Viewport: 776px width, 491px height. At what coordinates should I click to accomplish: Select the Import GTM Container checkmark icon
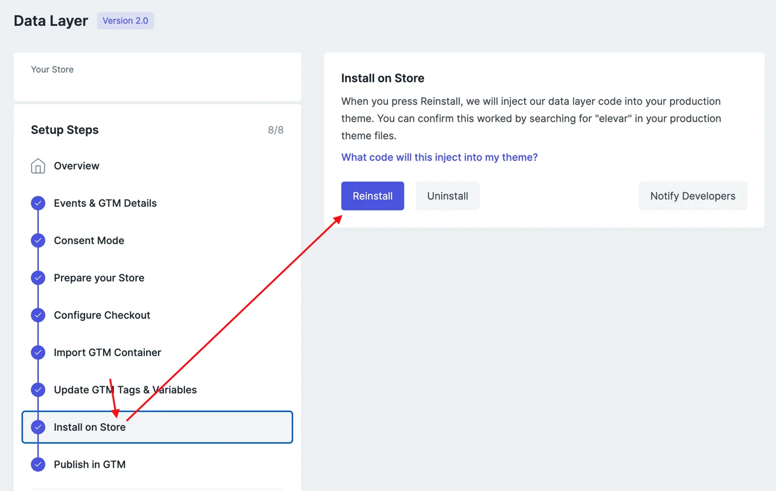(37, 352)
